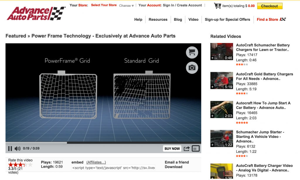
Task: Open How To Jump Start thumbnail
Action: click(x=221, y=110)
